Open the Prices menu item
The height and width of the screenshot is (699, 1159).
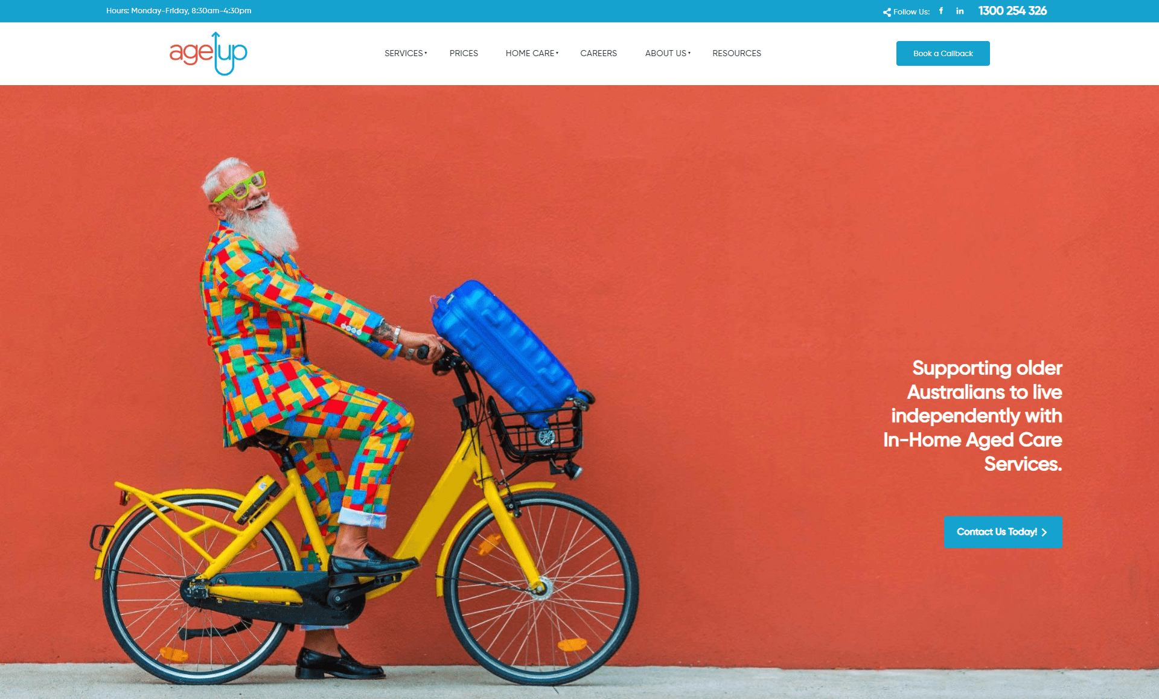point(464,53)
